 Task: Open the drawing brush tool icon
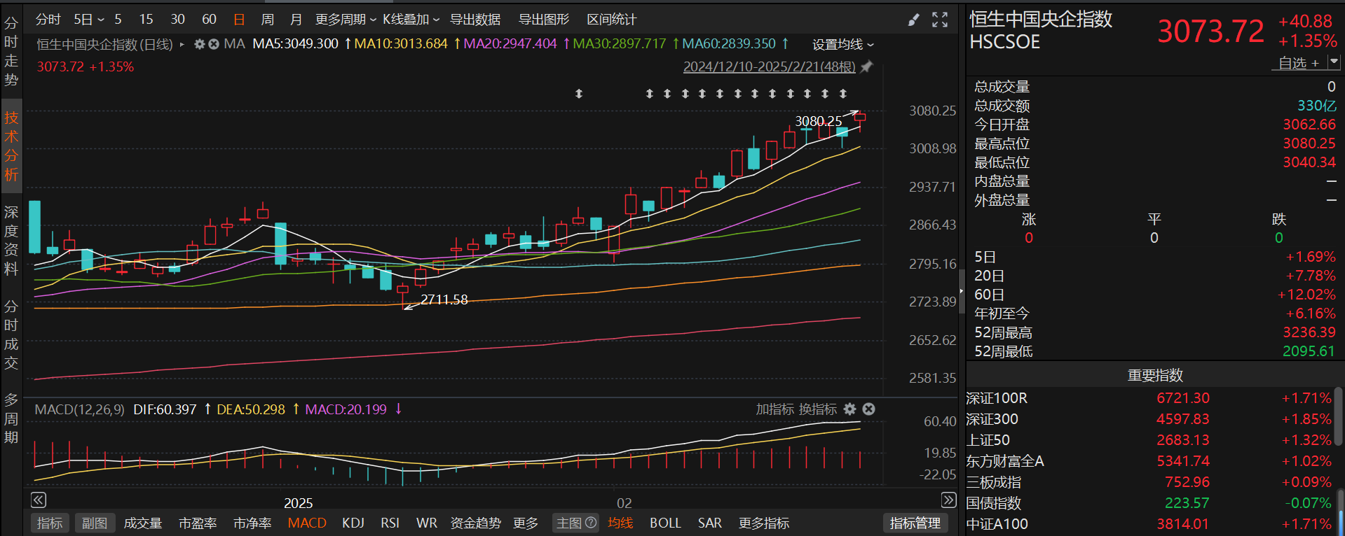(913, 20)
